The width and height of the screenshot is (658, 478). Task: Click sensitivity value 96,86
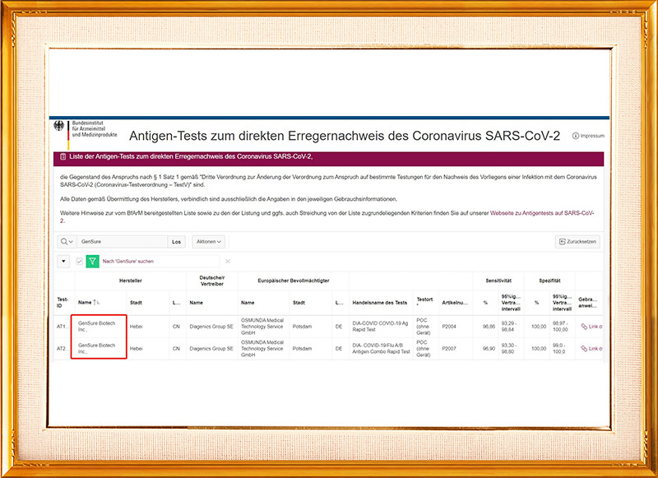(489, 327)
